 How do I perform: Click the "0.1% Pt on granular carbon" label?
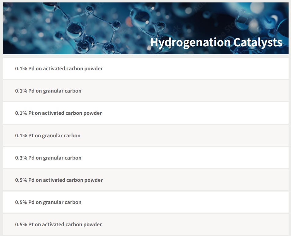point(48,136)
